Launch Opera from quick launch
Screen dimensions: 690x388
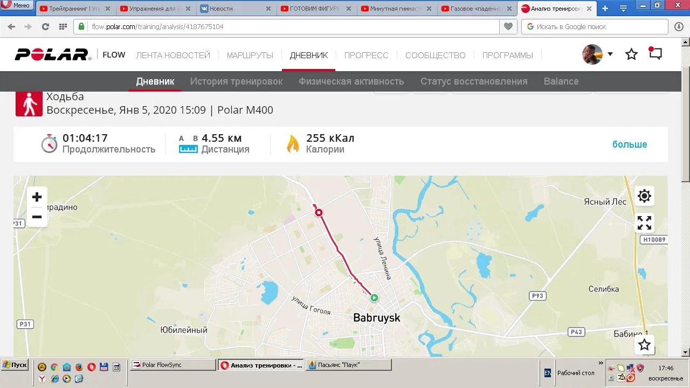pyautogui.click(x=92, y=367)
